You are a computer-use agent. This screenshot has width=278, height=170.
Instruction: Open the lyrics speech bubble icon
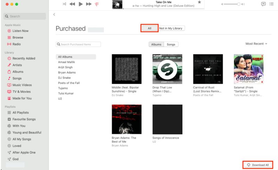pyautogui.click(x=263, y=4)
